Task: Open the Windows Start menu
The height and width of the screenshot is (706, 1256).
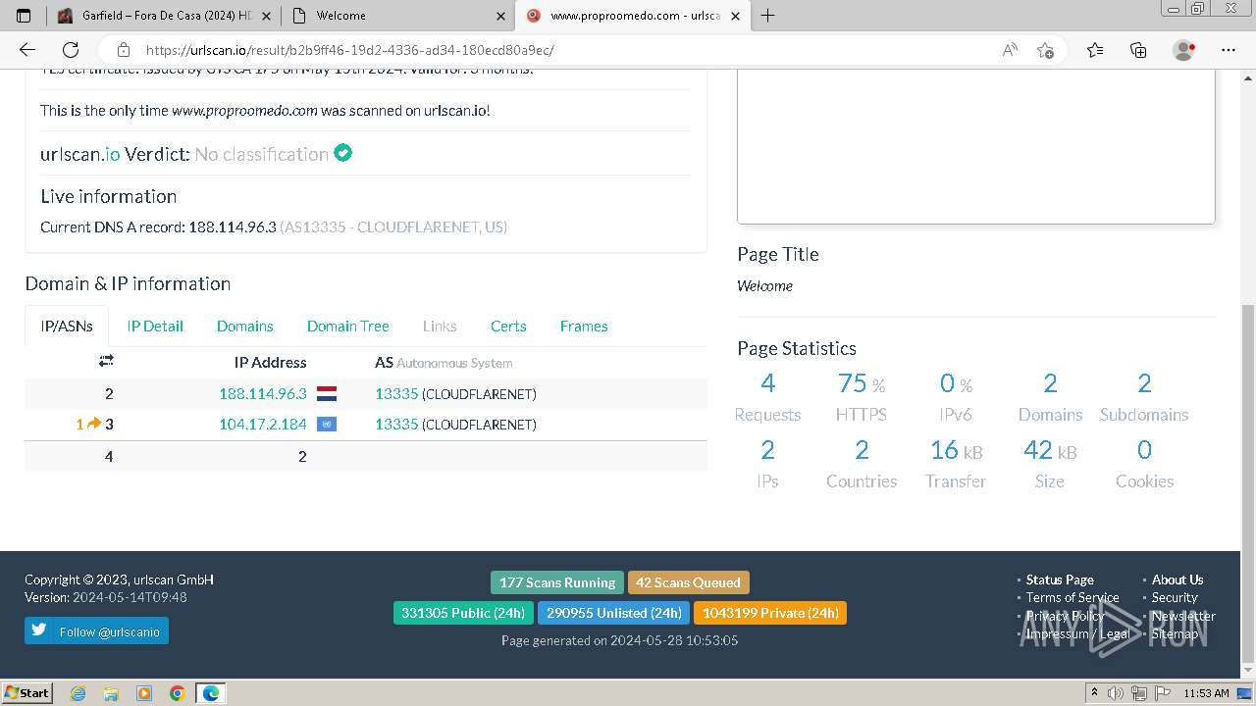Action: (x=26, y=693)
